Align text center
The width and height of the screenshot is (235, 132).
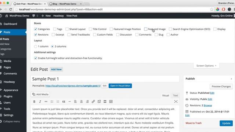pos(82,102)
